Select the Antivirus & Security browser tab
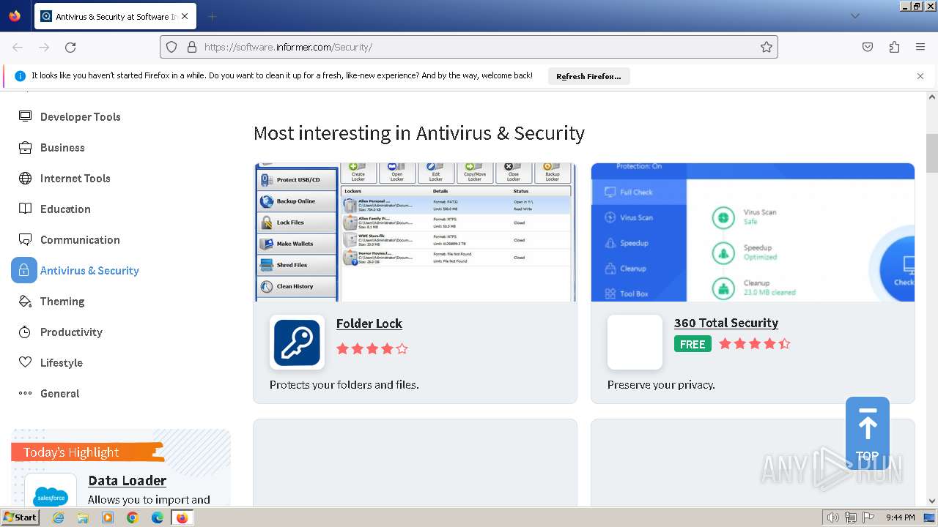 pyautogui.click(x=115, y=16)
